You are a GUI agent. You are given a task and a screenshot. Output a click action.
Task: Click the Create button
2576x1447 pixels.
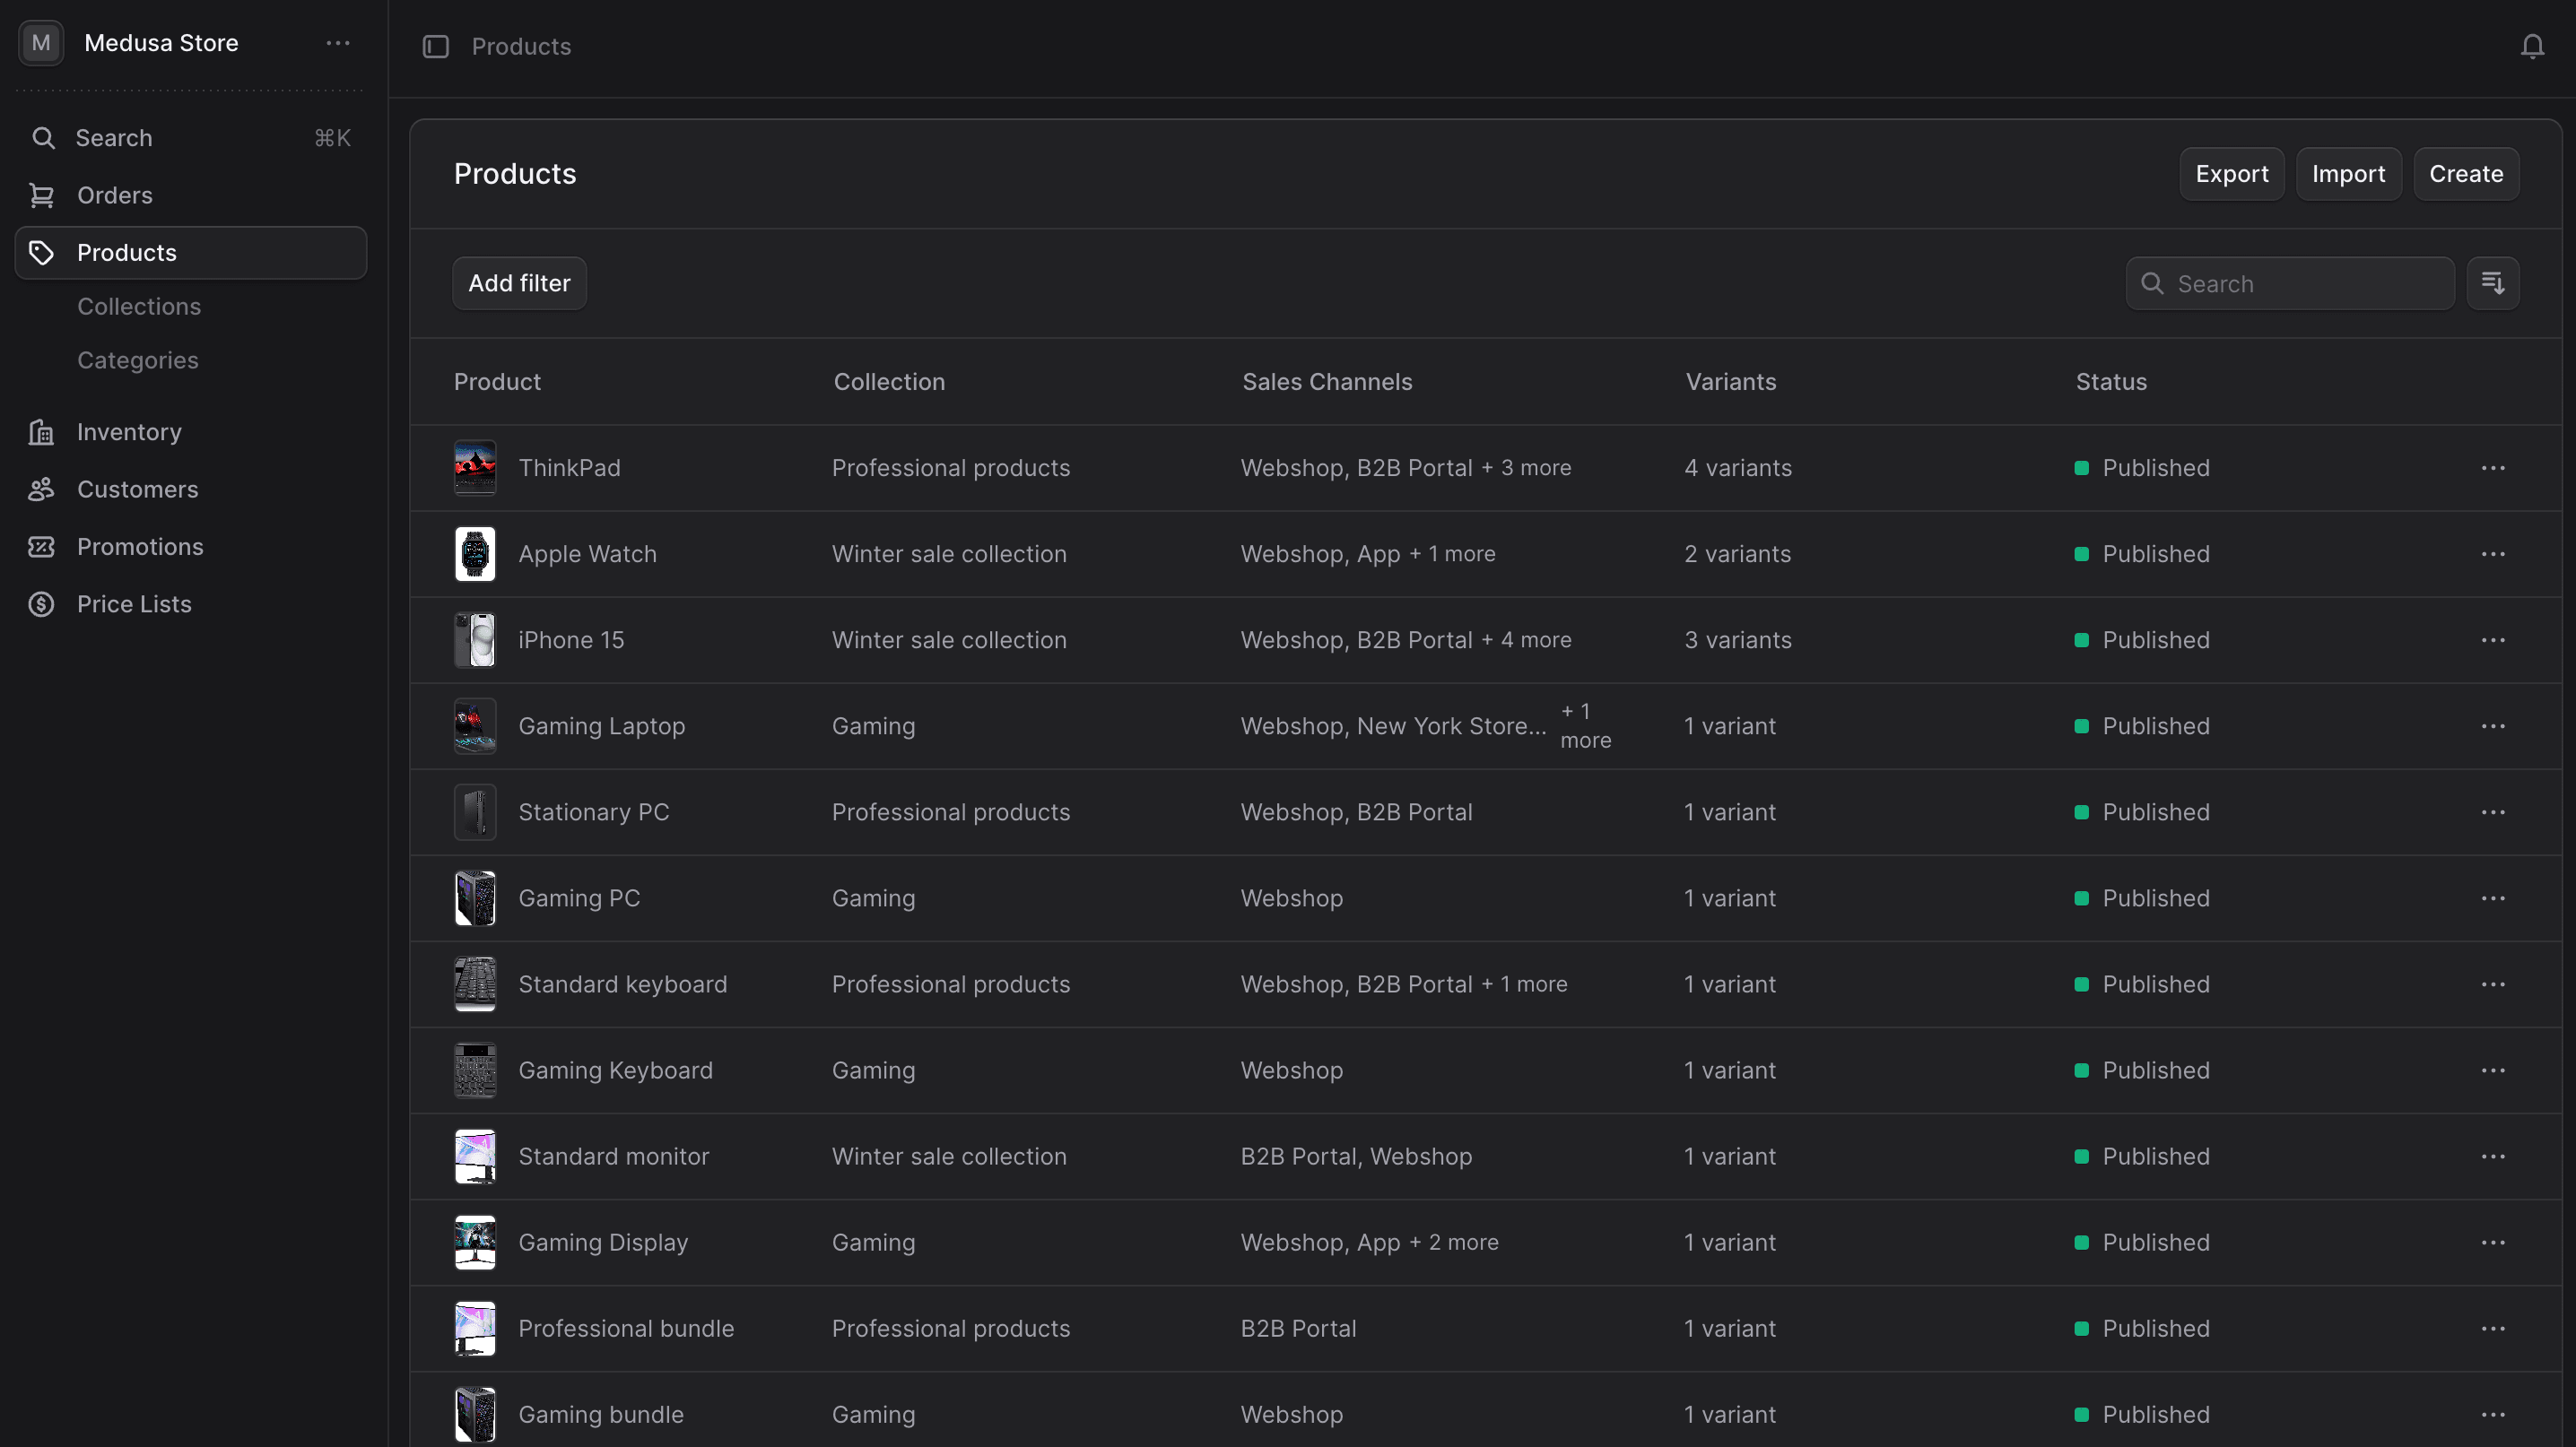tap(2465, 173)
